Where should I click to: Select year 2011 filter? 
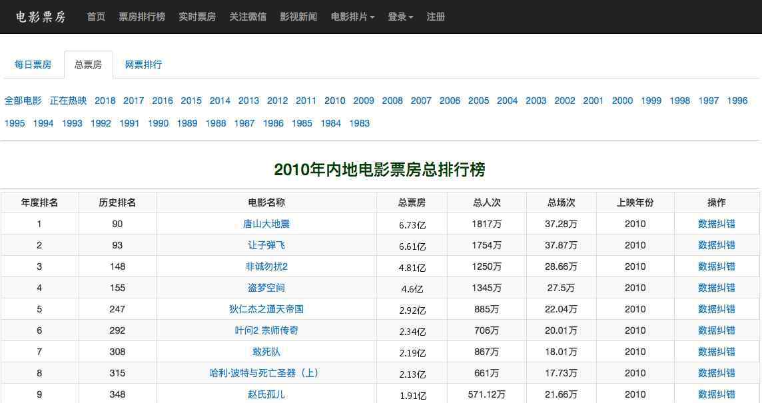click(x=306, y=101)
